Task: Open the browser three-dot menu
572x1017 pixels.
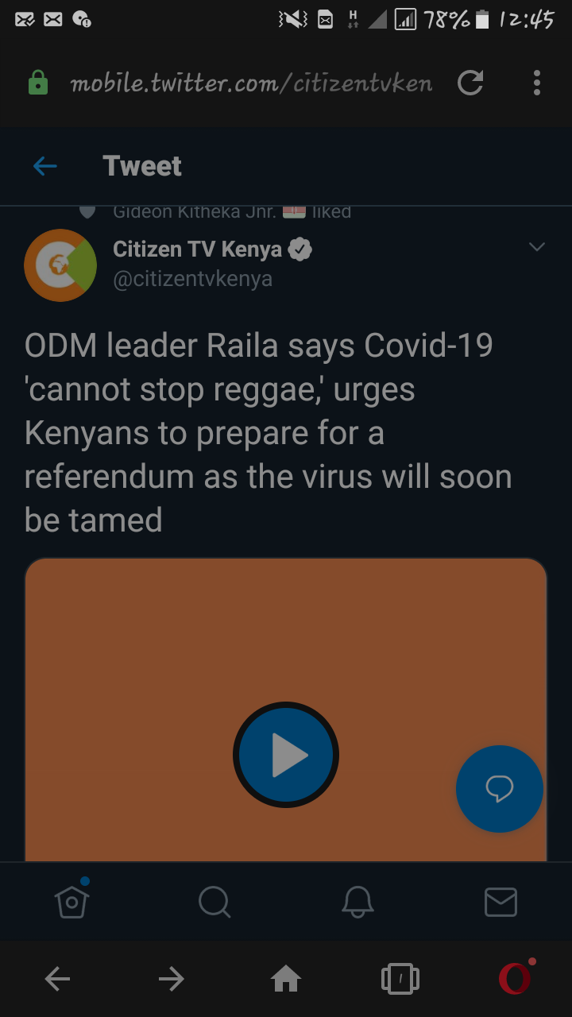Action: (537, 83)
